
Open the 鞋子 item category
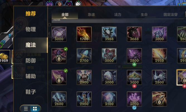31,92
